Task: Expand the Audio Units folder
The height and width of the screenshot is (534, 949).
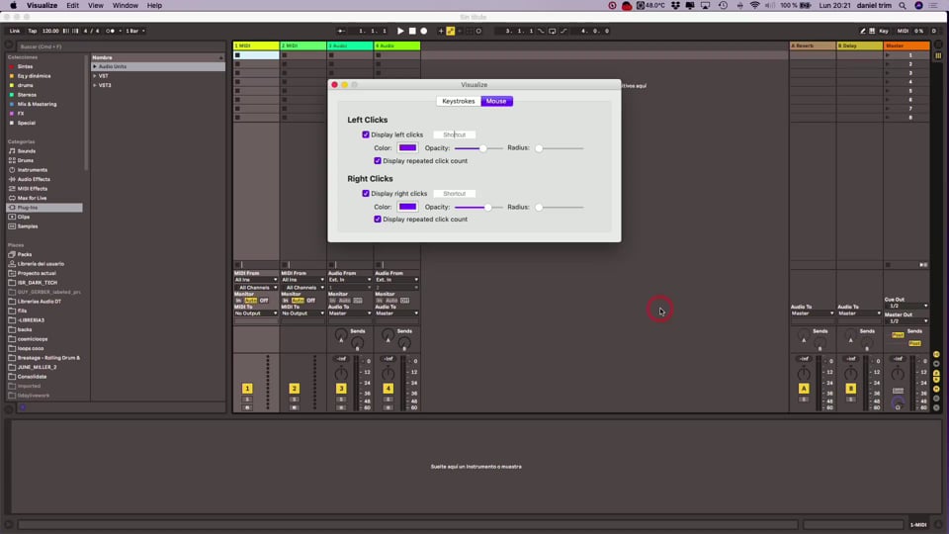Action: point(95,66)
